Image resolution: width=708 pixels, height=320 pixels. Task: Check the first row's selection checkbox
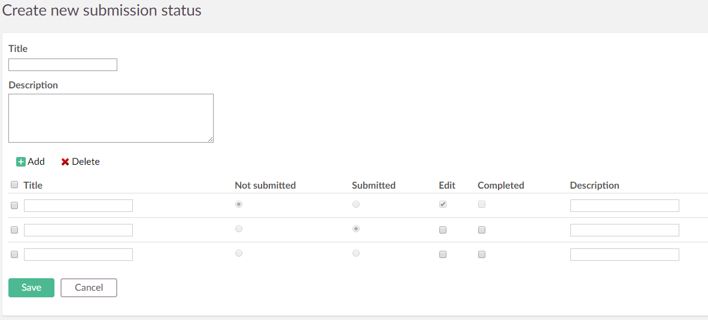click(x=14, y=205)
